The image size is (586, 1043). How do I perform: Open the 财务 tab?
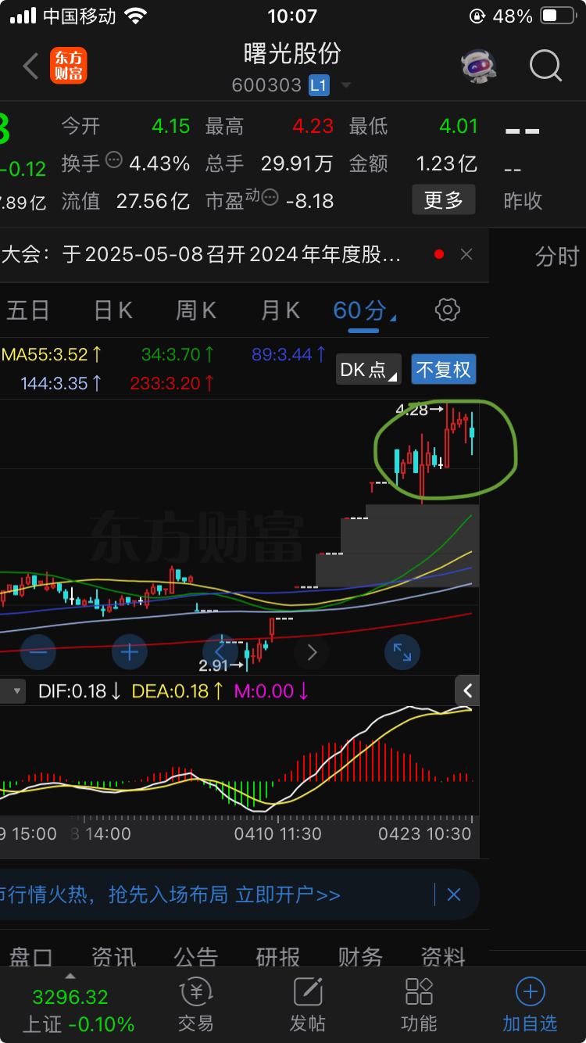click(360, 956)
